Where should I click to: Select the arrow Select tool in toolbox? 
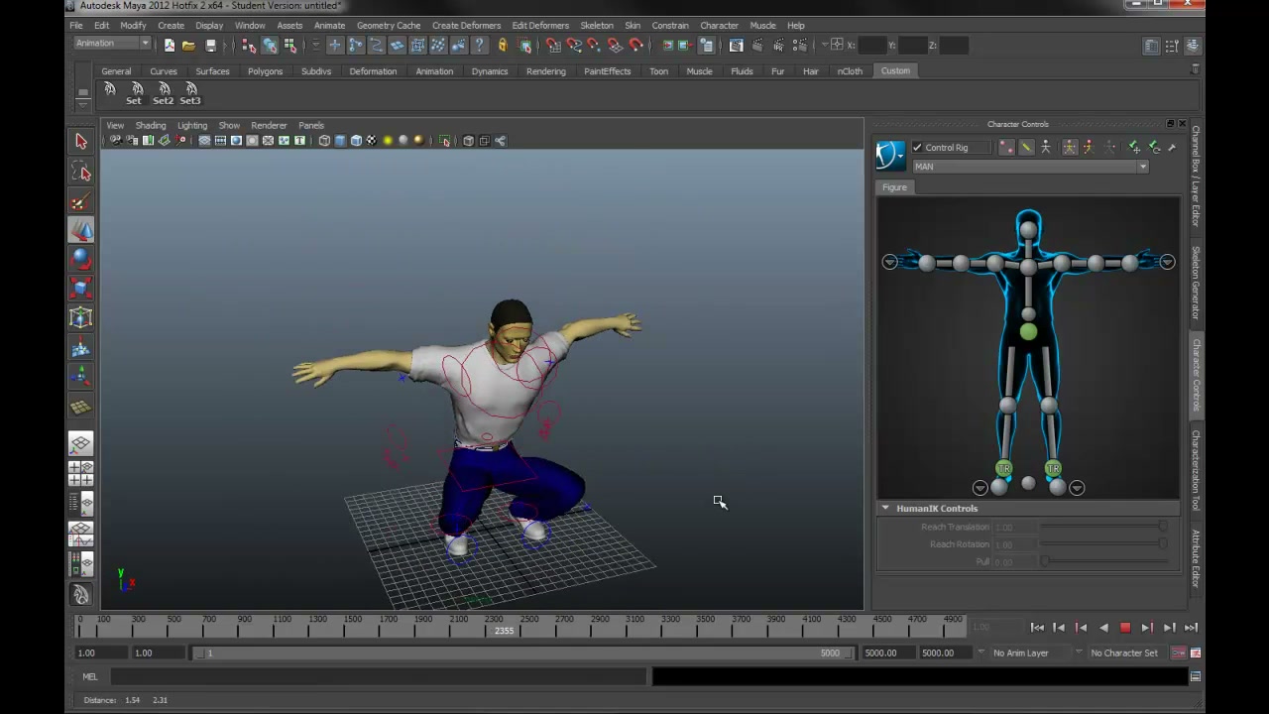click(x=81, y=142)
